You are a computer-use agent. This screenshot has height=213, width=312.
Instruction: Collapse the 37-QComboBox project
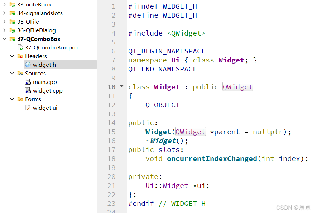coord(4,39)
